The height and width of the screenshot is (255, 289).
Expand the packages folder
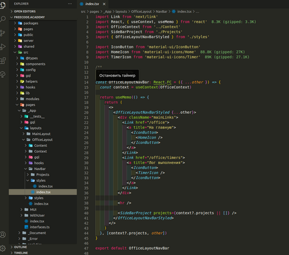pos(31,23)
